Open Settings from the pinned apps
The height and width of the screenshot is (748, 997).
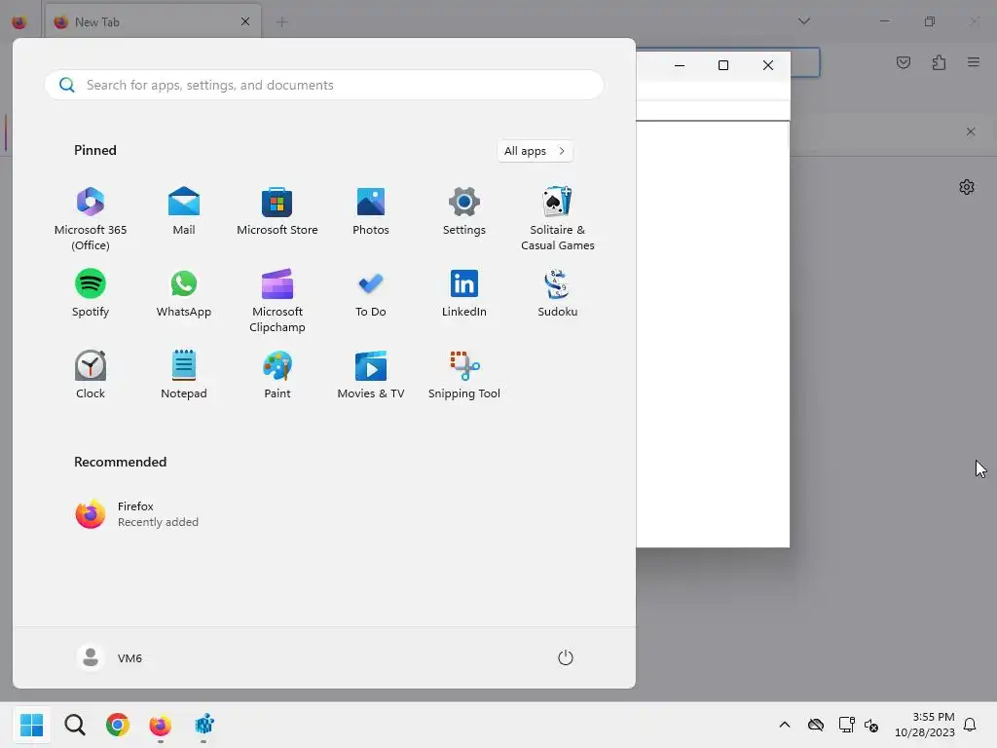click(x=464, y=210)
